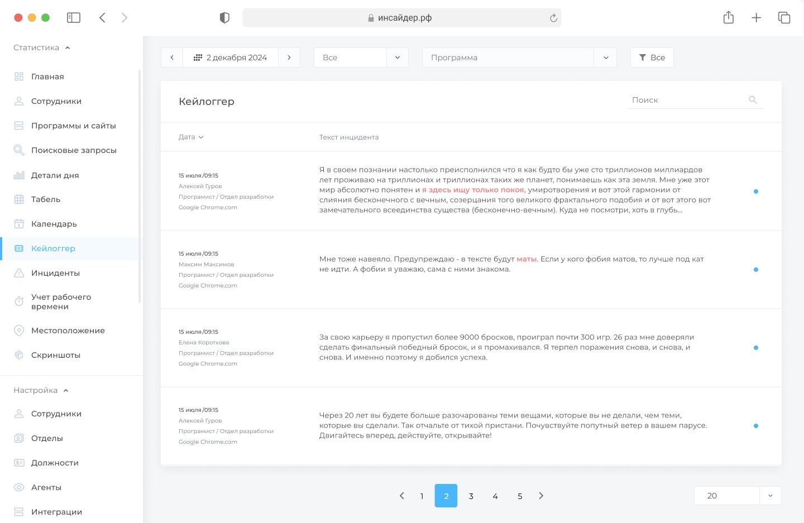Click the Детали дня chart icon

click(x=19, y=175)
